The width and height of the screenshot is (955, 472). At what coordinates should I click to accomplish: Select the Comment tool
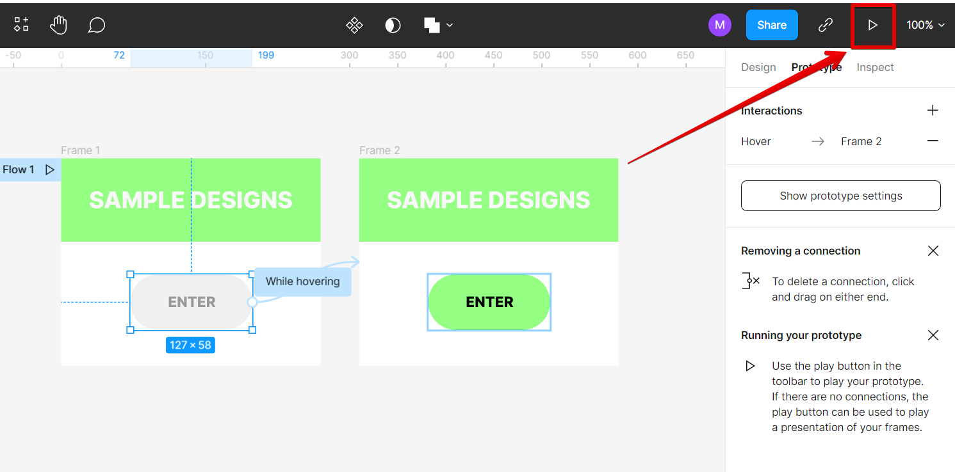click(x=96, y=25)
